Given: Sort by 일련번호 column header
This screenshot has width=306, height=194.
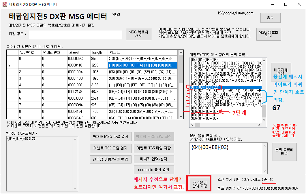Looking at the screenshot, I should [x=30, y=53].
